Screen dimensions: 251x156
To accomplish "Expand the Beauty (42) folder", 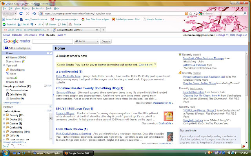I will 4,115.
